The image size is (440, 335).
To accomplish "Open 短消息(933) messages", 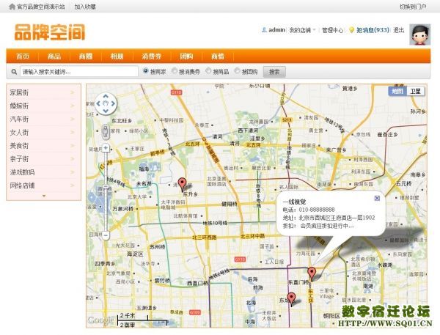I will pyautogui.click(x=373, y=30).
